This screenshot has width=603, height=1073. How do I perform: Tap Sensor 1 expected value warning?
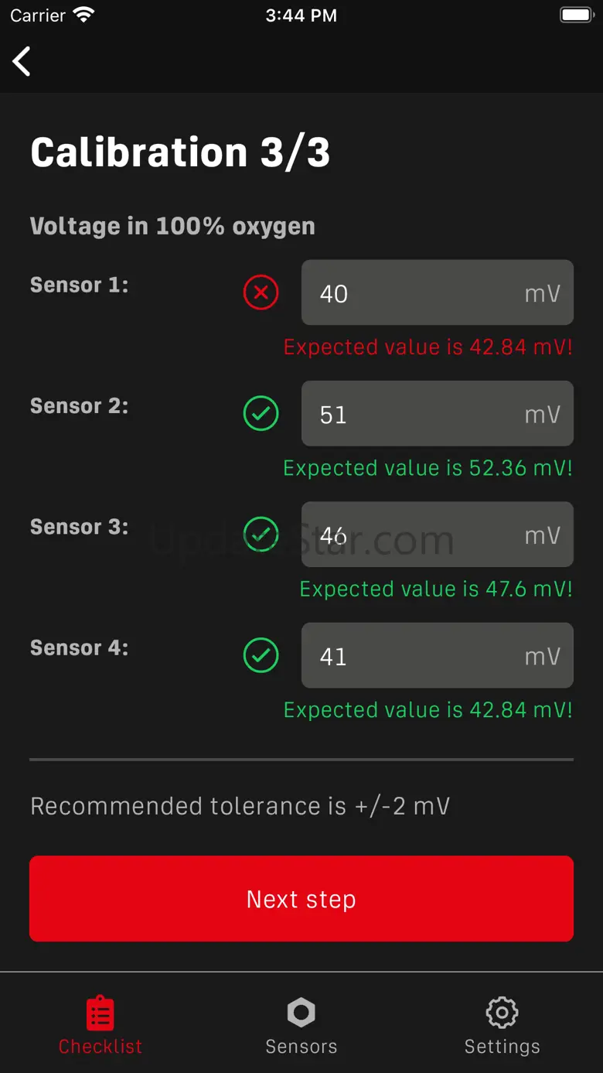tap(428, 347)
